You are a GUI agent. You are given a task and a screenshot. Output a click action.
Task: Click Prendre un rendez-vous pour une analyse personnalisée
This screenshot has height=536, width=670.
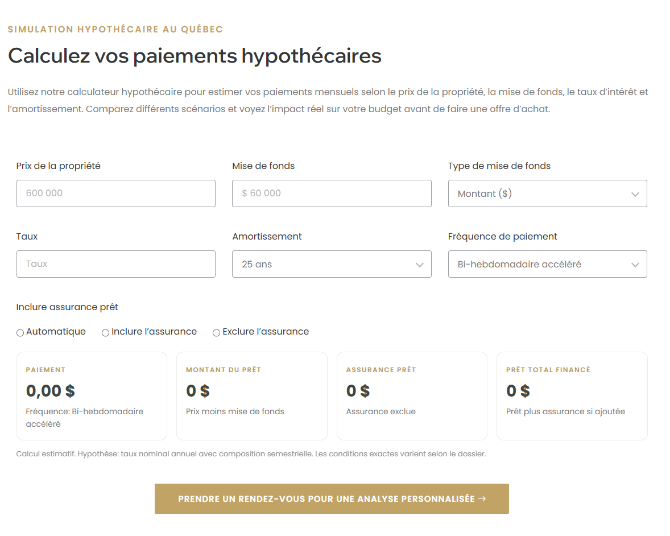pos(332,498)
